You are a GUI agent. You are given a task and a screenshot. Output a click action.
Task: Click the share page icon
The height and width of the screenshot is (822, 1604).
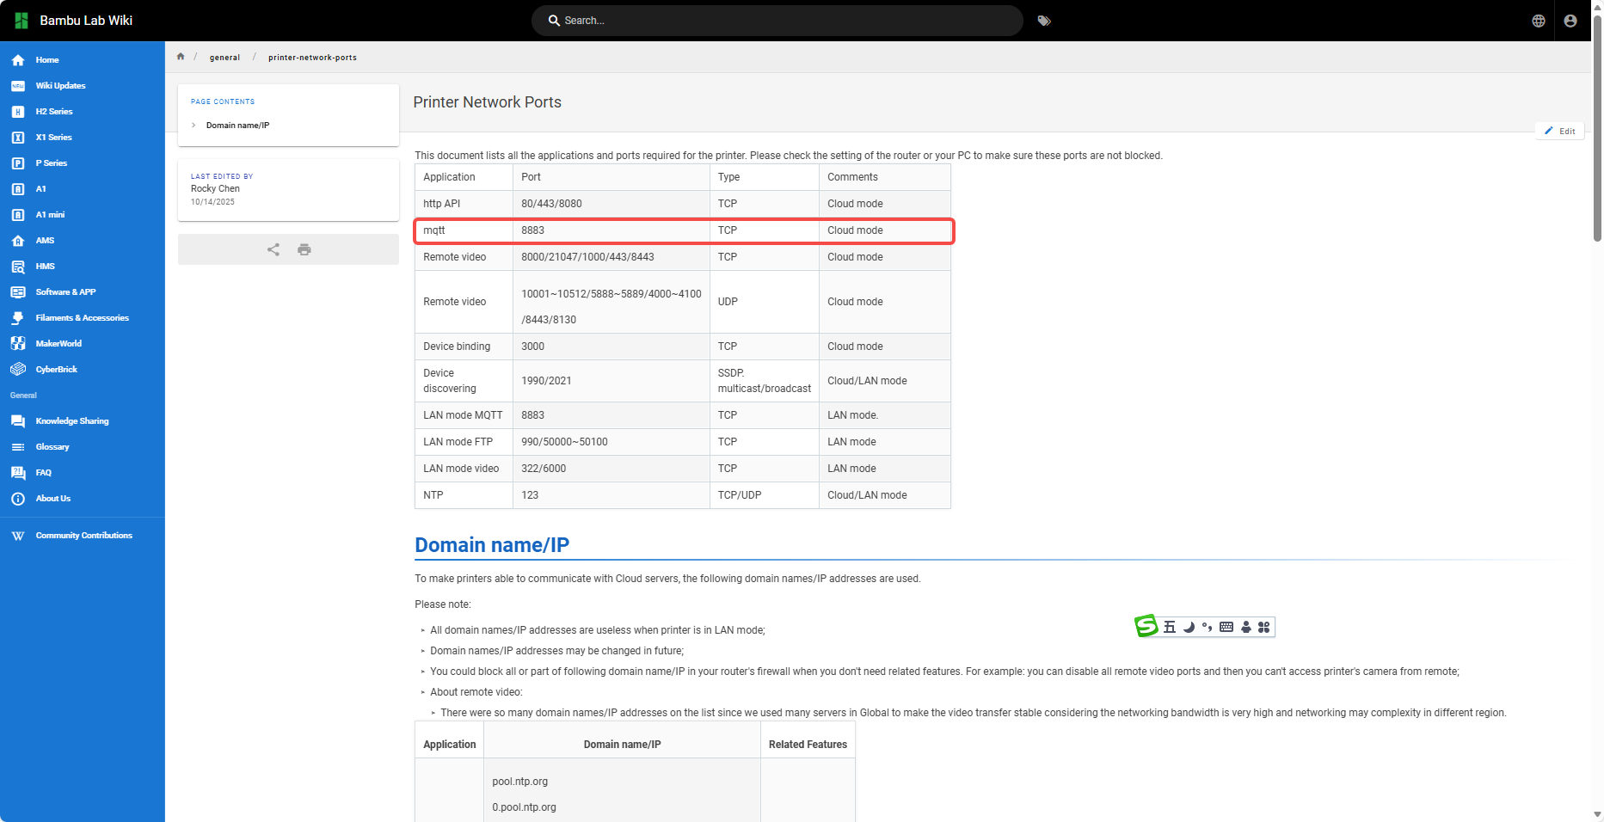pyautogui.click(x=273, y=249)
